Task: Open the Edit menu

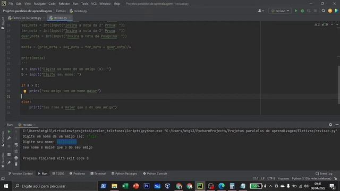Action: click(19, 4)
